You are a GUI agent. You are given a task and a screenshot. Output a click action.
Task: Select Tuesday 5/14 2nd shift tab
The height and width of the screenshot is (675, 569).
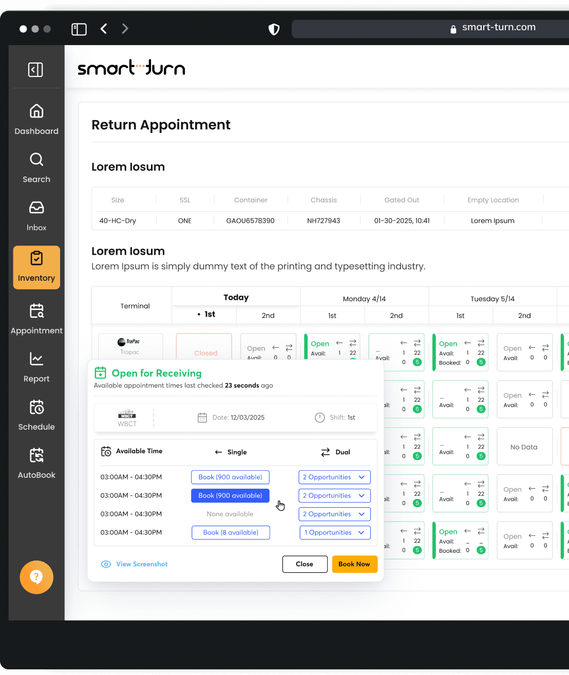click(524, 316)
